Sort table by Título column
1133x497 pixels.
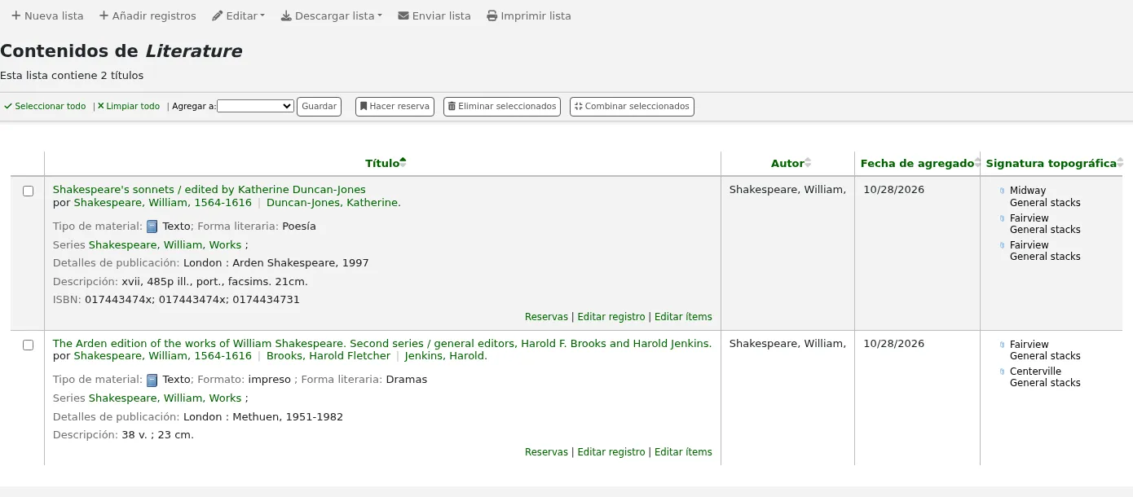click(x=382, y=163)
